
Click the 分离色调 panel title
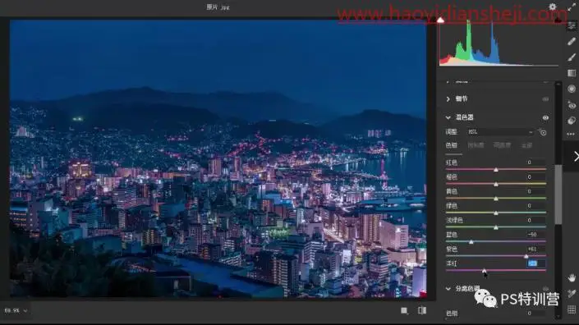click(467, 289)
